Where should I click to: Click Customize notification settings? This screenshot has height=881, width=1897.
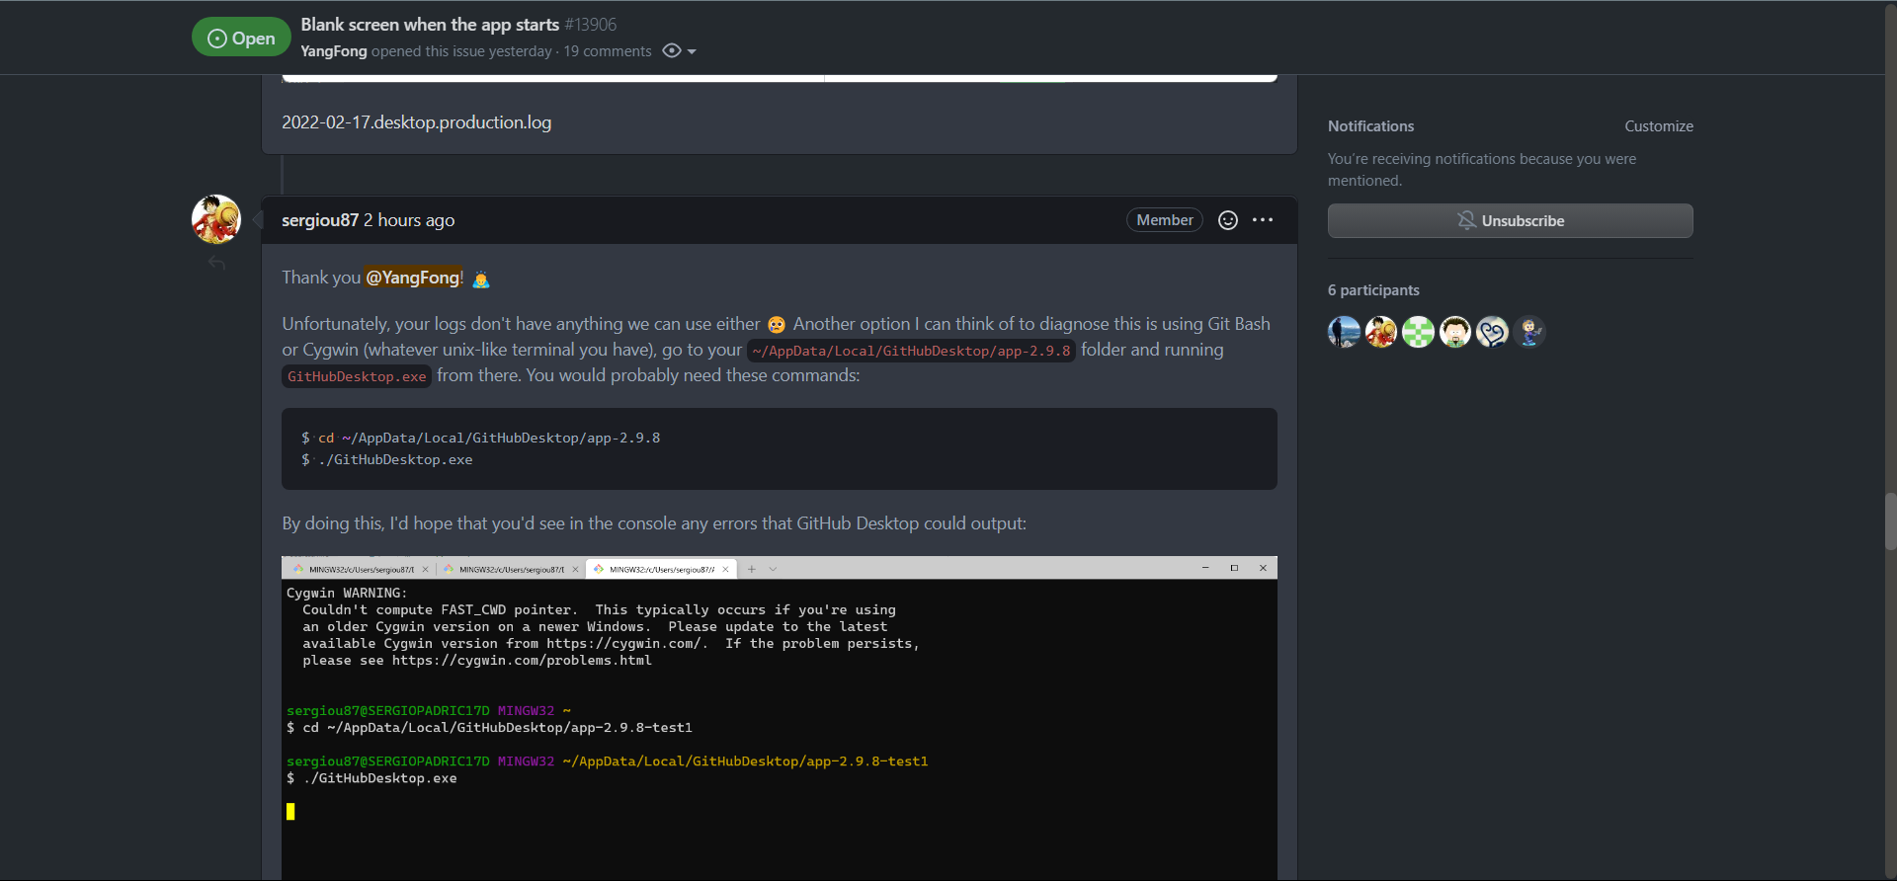[x=1658, y=126]
